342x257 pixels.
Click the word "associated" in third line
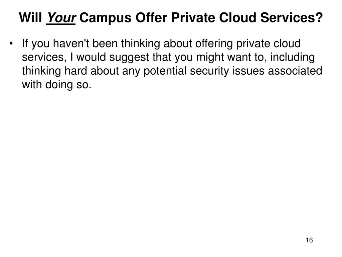[x=295, y=71]
